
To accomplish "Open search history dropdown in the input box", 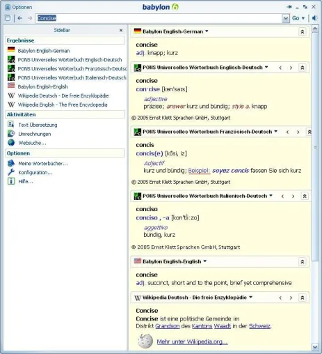I will point(286,18).
